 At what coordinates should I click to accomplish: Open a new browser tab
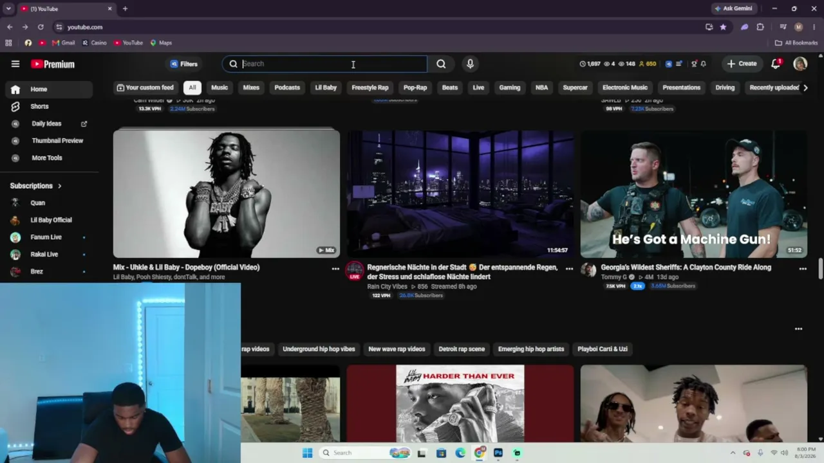click(x=125, y=9)
